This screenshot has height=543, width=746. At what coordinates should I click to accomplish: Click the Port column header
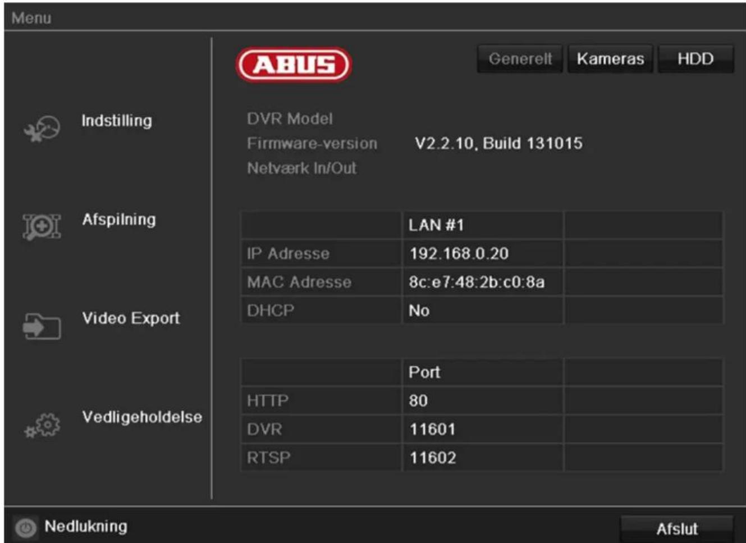coord(424,372)
